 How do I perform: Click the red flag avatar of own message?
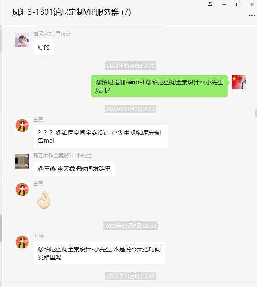[239, 82]
